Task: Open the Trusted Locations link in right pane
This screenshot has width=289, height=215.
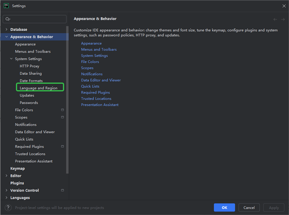Action: click(x=97, y=98)
